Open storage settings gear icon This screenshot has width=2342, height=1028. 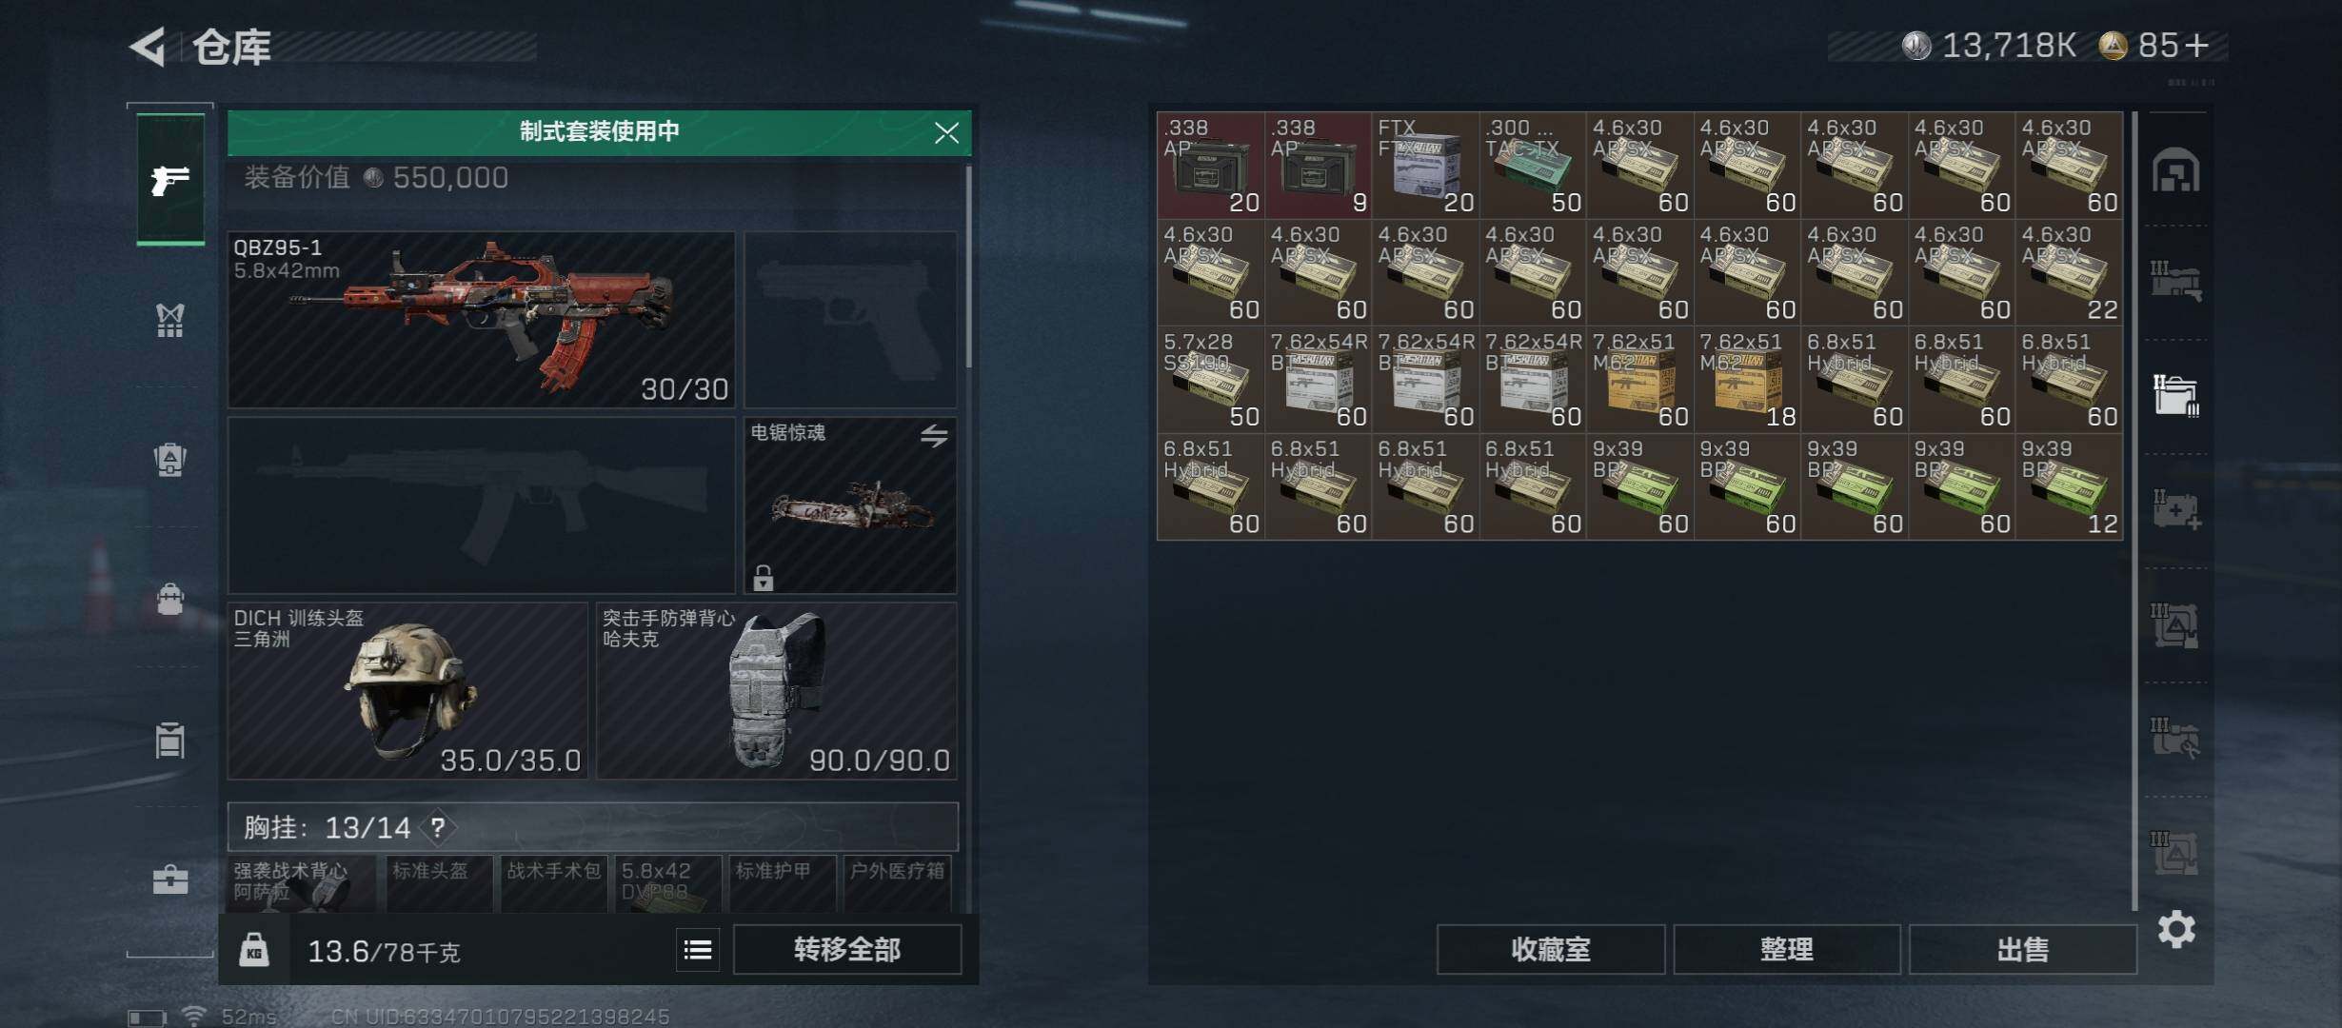(x=2176, y=929)
